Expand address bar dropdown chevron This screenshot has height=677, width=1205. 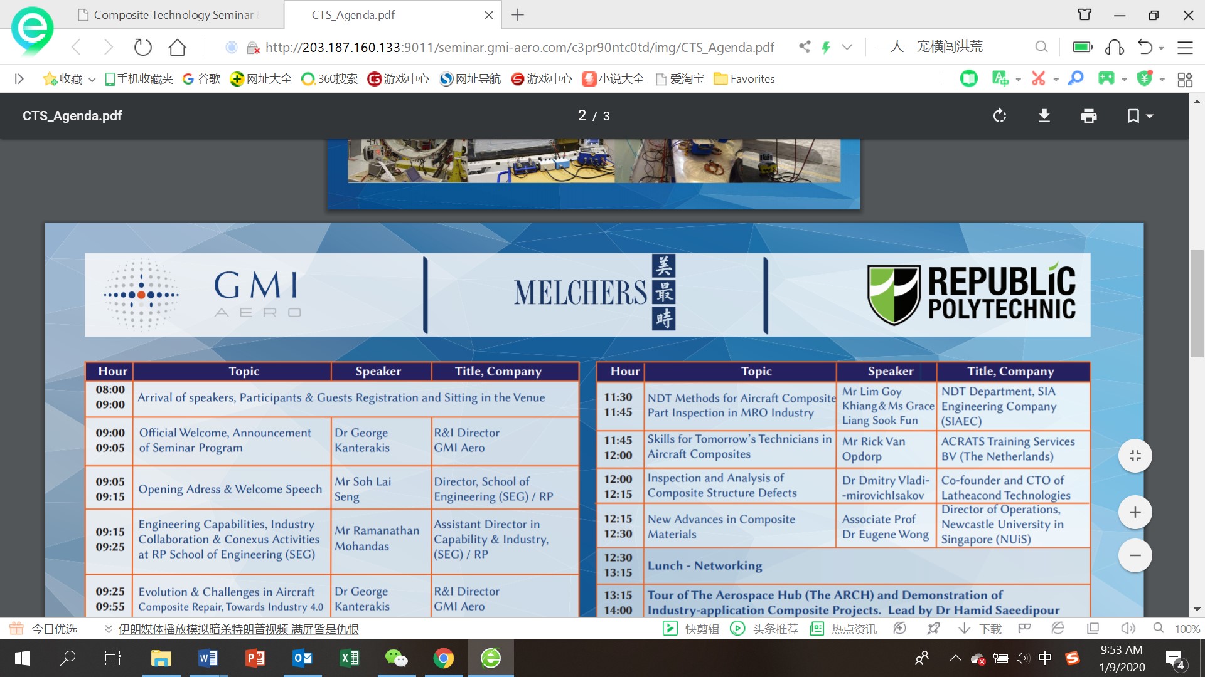click(847, 47)
